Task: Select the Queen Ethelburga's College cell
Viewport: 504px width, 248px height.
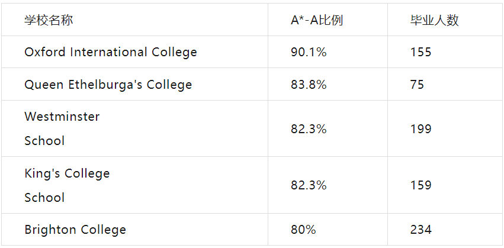Action: pyautogui.click(x=108, y=85)
